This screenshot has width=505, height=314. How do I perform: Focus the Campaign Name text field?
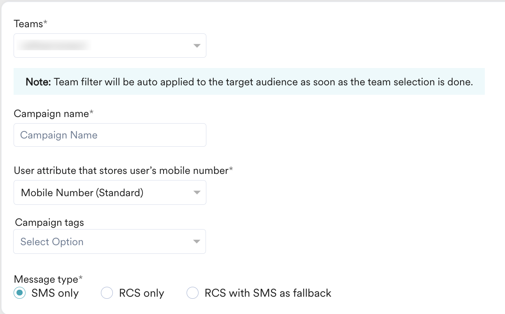coord(110,135)
